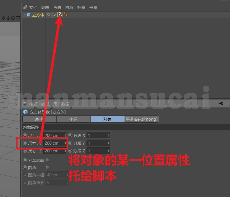This screenshot has height=197, width=230.
Task: Click the 分离表面 animation dot
Action: (25, 160)
